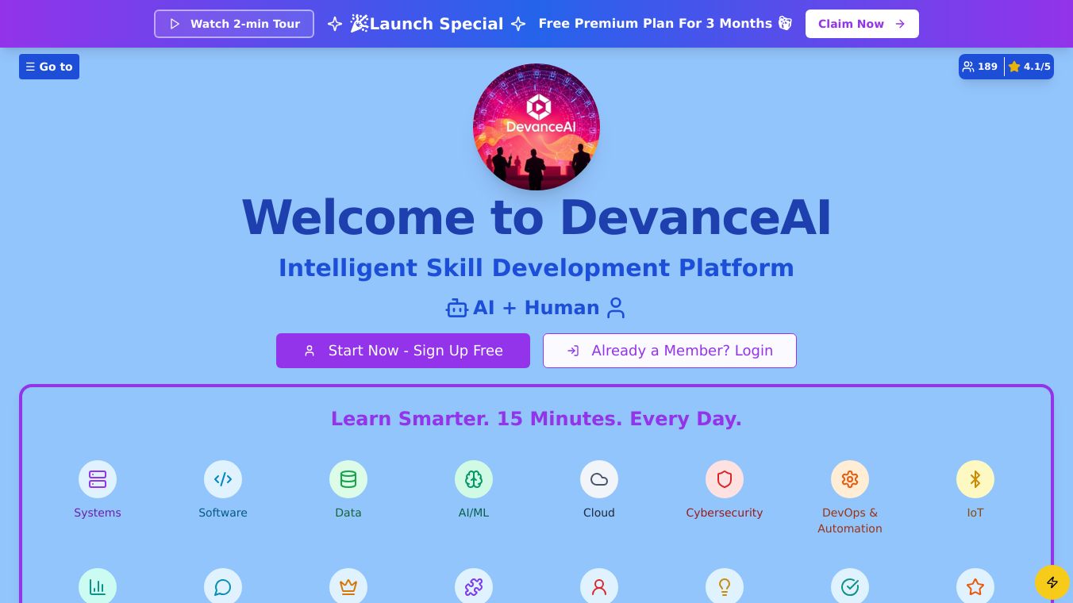Start Now - Sign Up Free
The height and width of the screenshot is (603, 1073).
coord(403,351)
